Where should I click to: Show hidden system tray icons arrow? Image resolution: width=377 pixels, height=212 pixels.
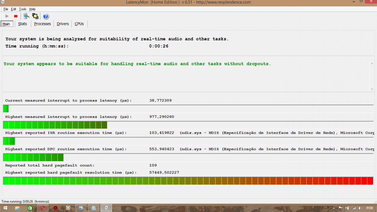pos(334,208)
